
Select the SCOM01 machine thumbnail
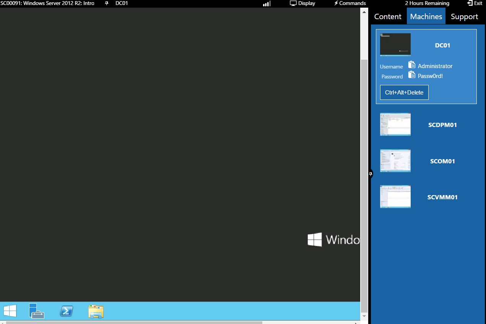click(395, 161)
